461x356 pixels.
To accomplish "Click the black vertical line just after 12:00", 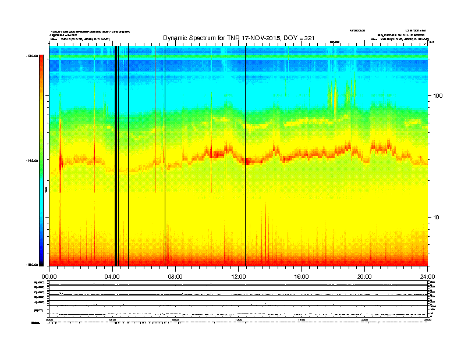I will (x=246, y=156).
